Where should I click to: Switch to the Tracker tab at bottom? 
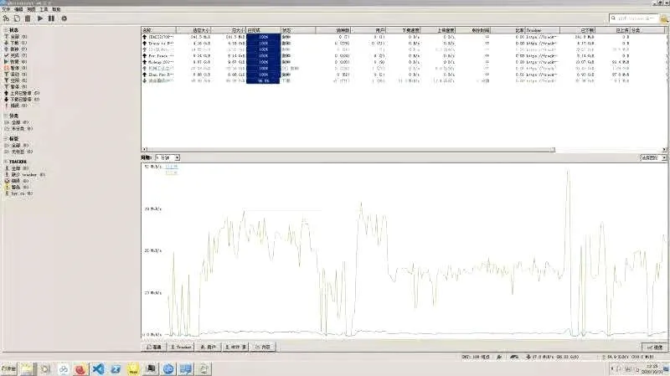point(181,347)
